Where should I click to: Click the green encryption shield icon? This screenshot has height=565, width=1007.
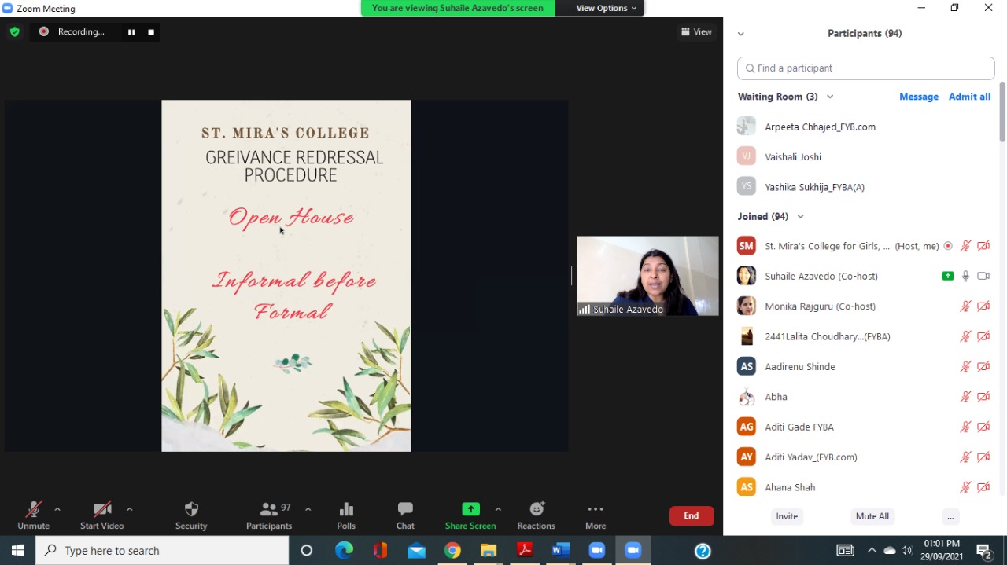point(15,32)
